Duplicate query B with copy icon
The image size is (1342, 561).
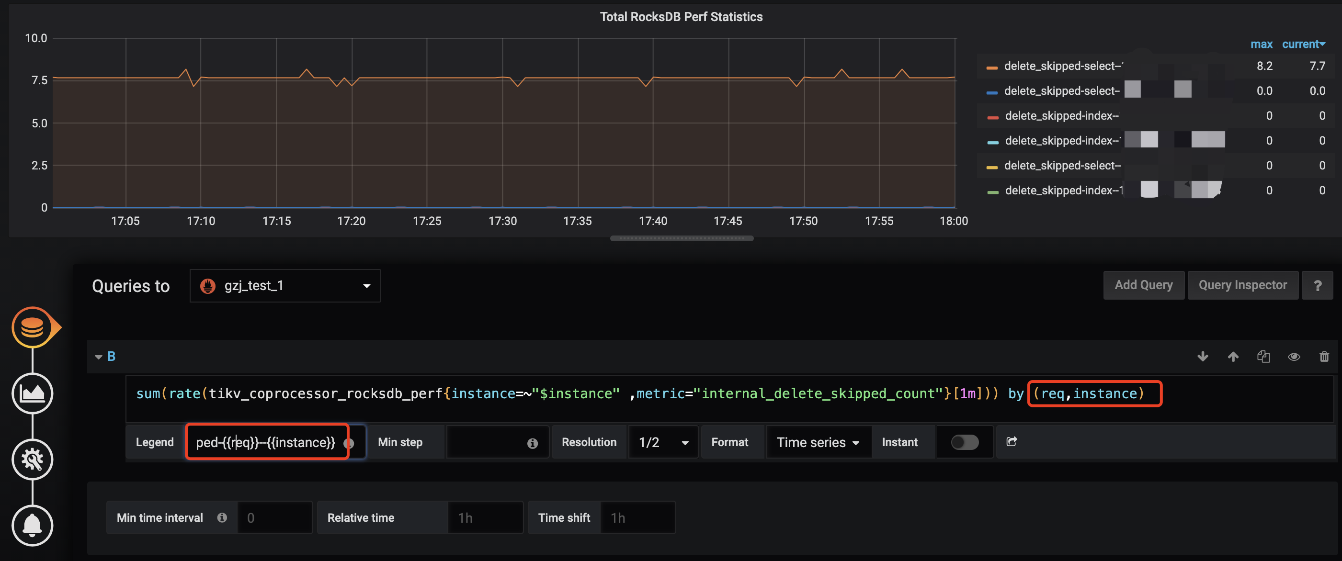point(1263,356)
